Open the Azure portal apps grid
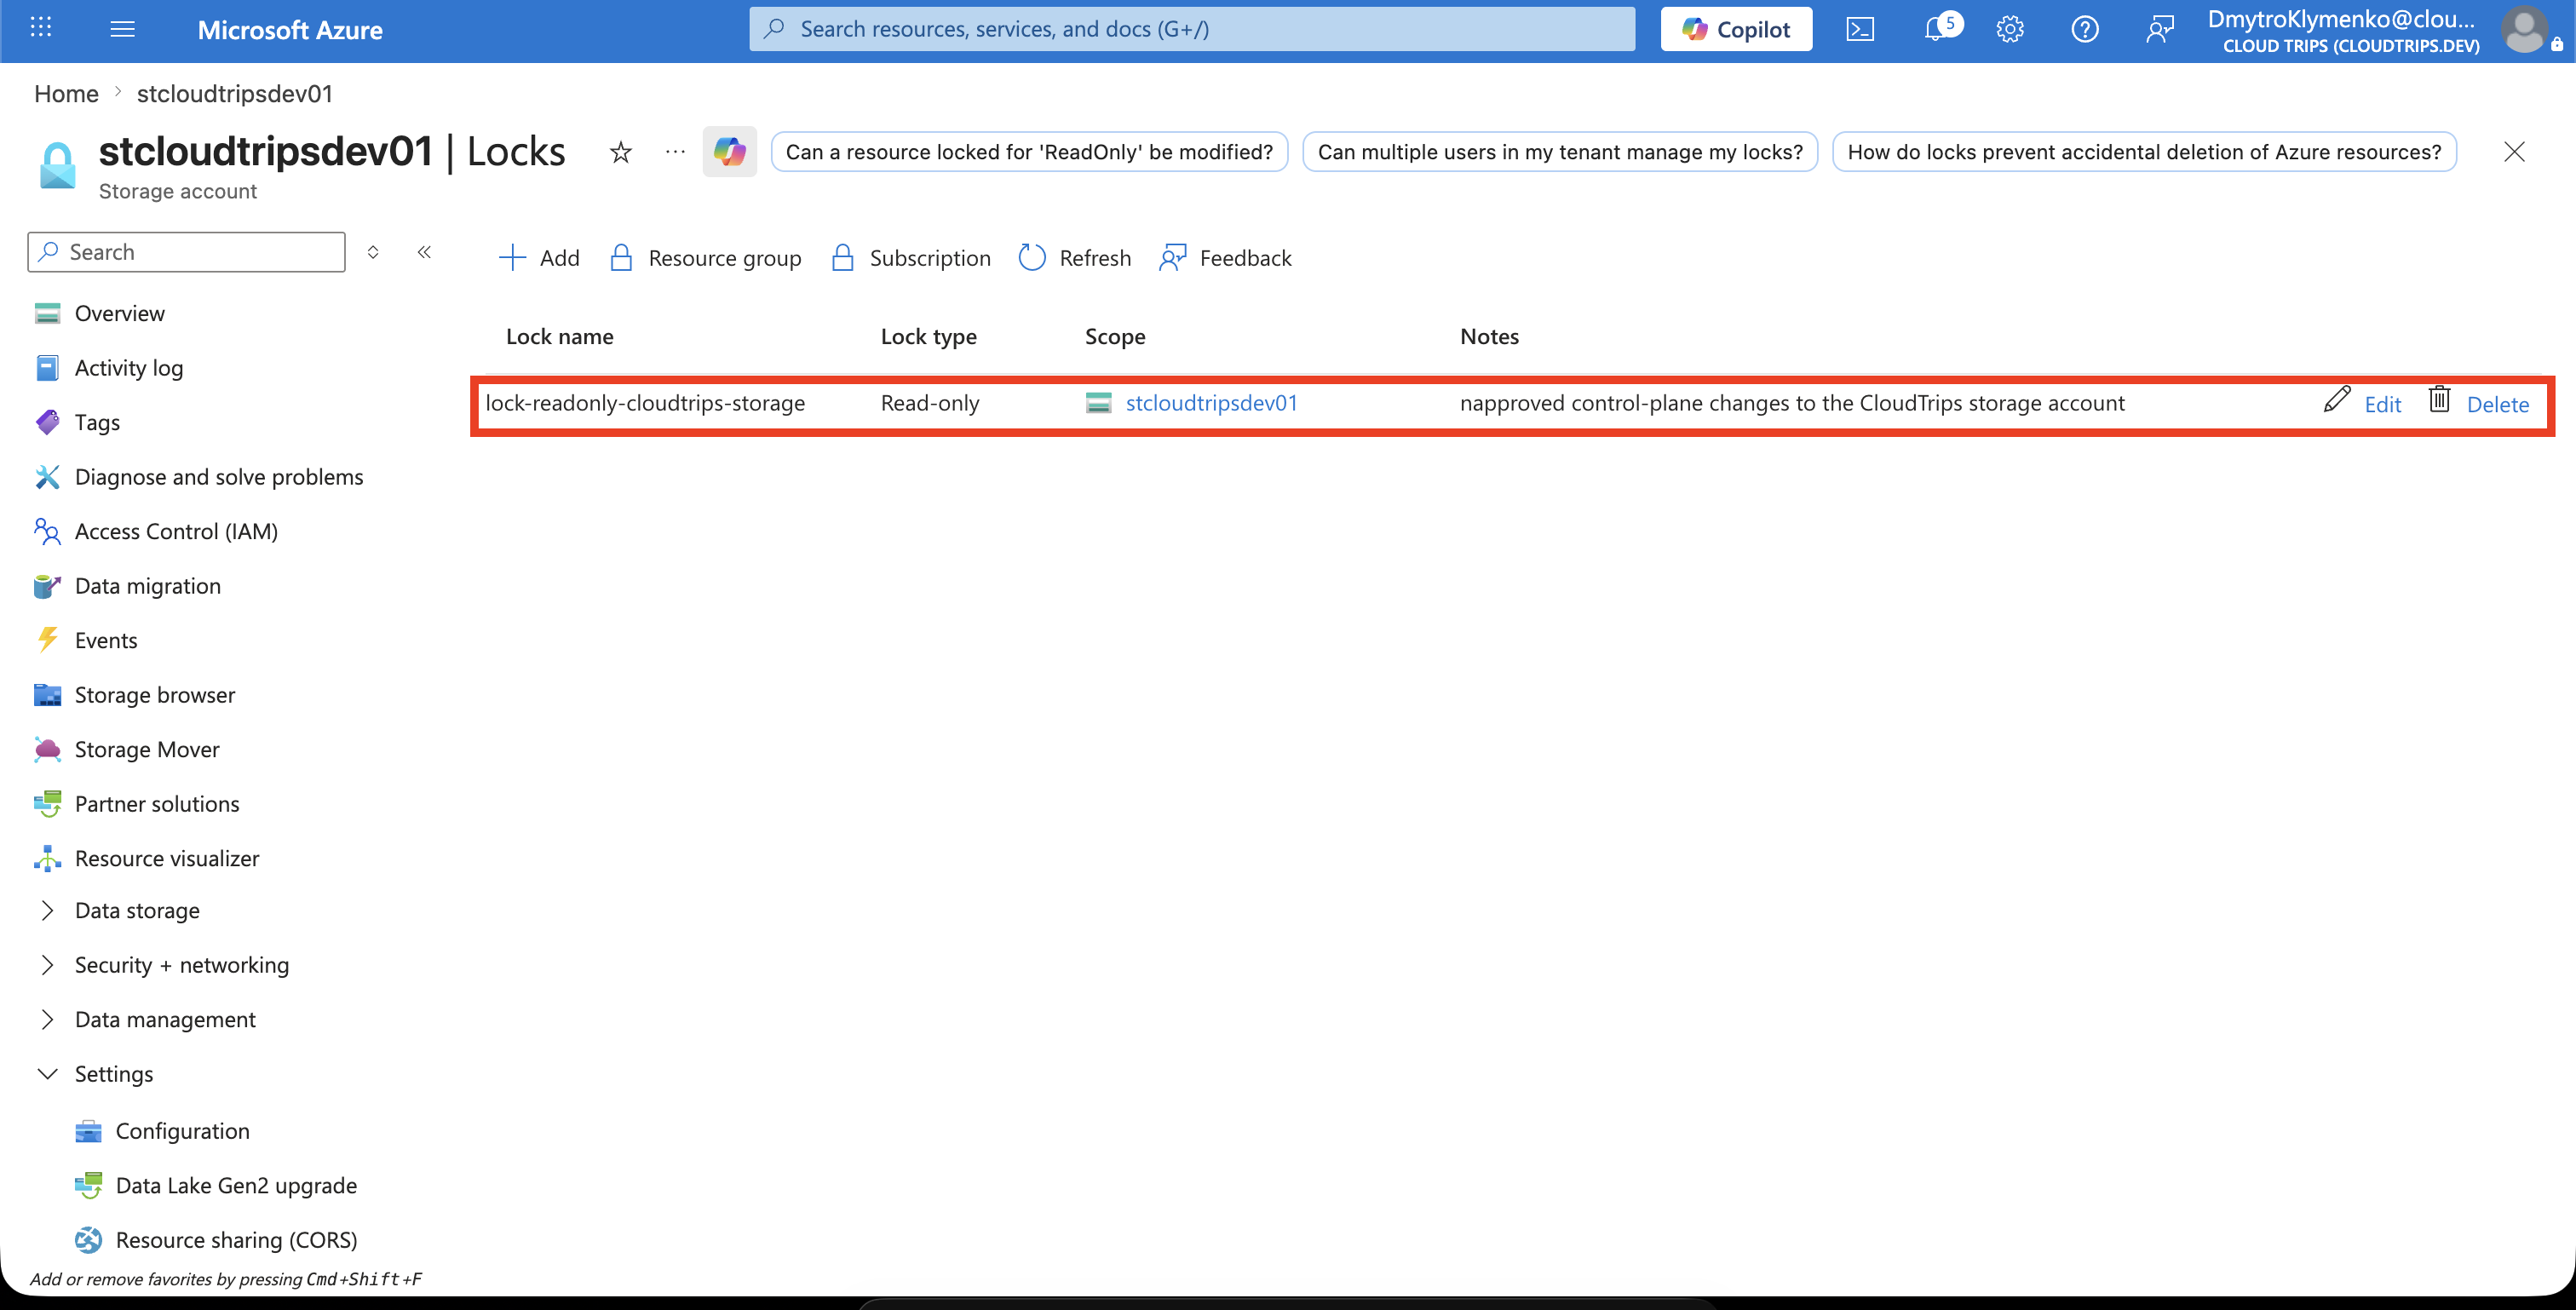Image resolution: width=2576 pixels, height=1310 pixels. pos(41,28)
